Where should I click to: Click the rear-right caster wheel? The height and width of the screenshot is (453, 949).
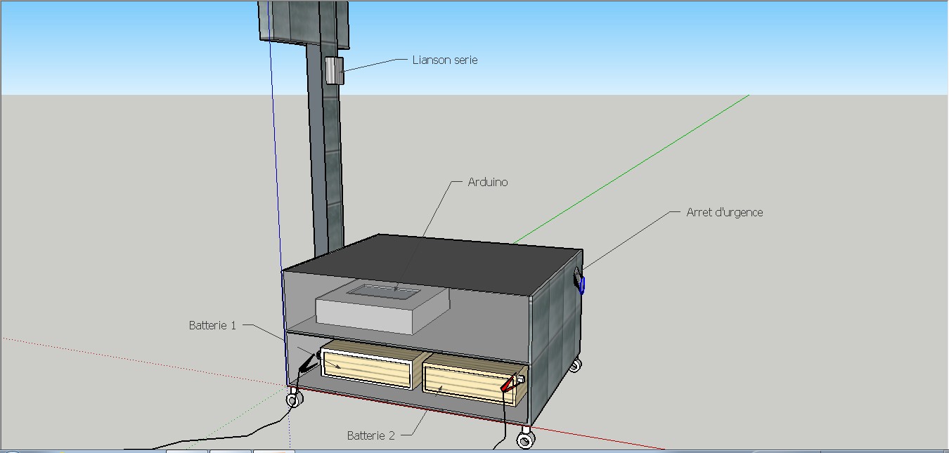pyautogui.click(x=575, y=365)
